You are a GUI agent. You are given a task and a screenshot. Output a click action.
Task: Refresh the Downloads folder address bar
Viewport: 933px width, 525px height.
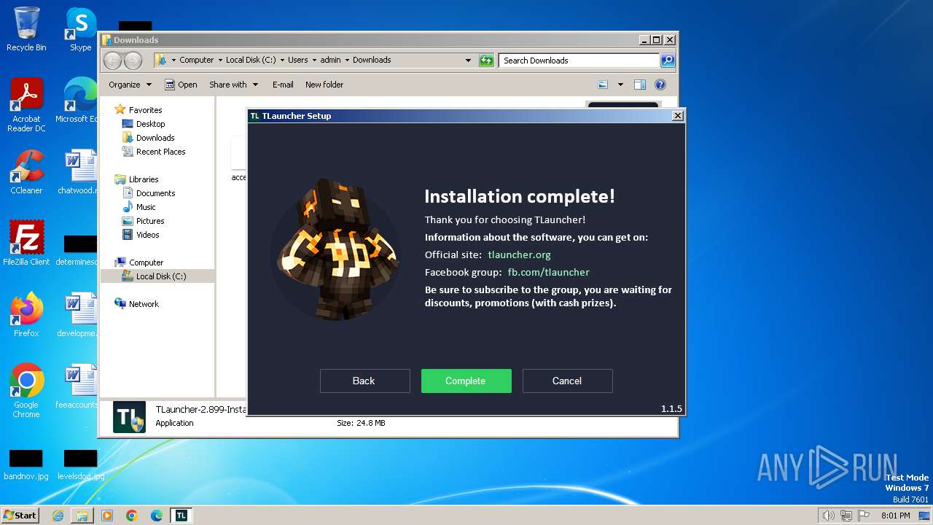tap(486, 61)
